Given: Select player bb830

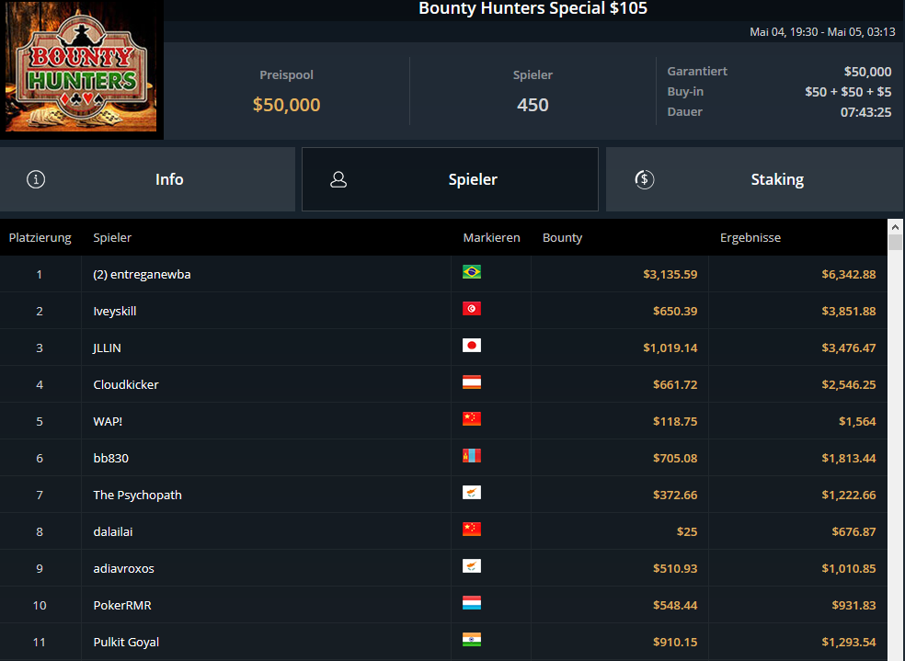Looking at the screenshot, I should click(110, 459).
